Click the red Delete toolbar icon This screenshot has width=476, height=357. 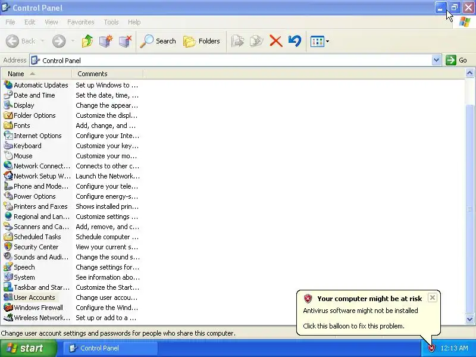pyautogui.click(x=276, y=41)
